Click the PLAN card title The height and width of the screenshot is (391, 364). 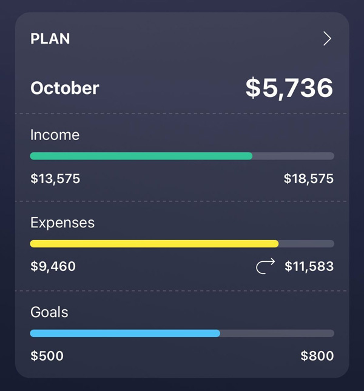[50, 39]
